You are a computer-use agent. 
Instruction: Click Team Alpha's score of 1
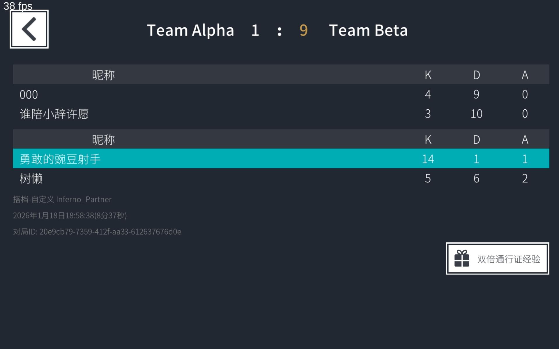255,30
